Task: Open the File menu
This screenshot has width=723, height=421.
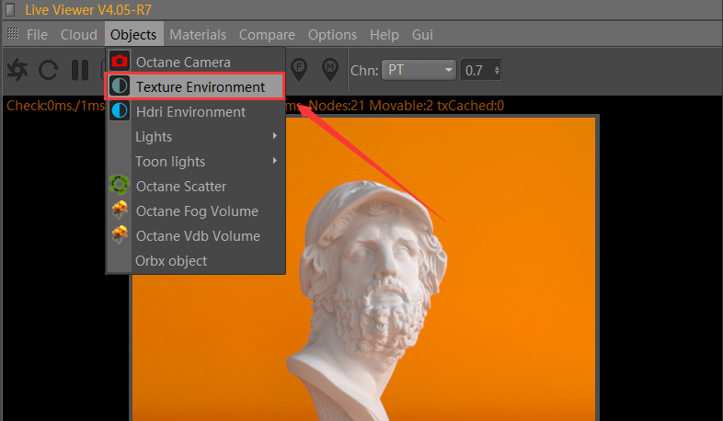Action: [x=37, y=35]
